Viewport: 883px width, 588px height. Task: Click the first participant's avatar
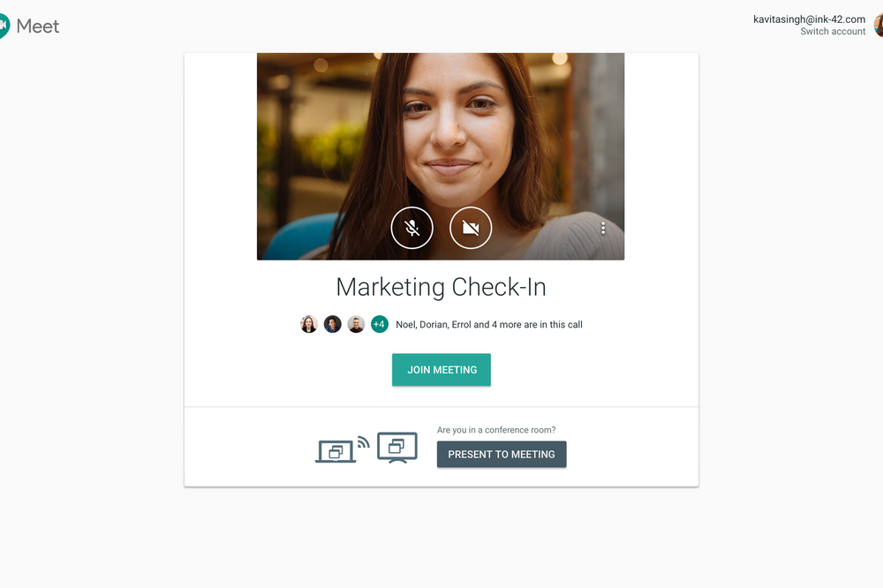309,324
